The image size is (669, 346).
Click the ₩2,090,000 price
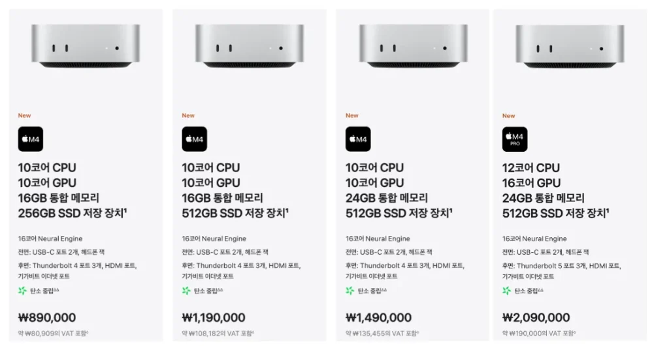click(x=536, y=318)
